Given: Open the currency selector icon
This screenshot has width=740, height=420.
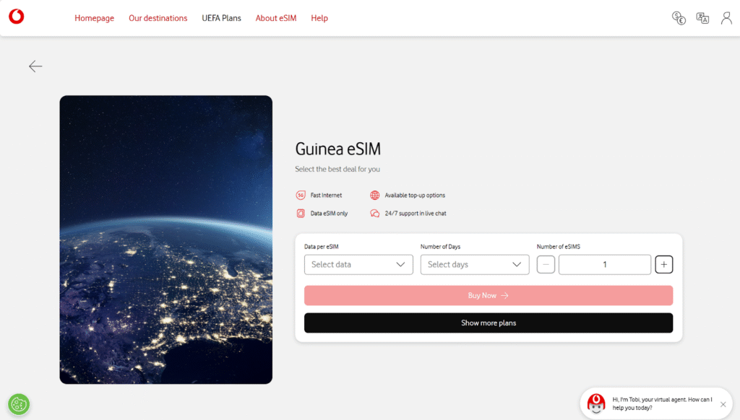Looking at the screenshot, I should [678, 18].
